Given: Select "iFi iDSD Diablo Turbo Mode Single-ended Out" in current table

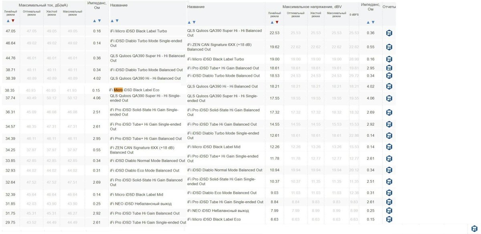Looking at the screenshot, I should 147,42.
